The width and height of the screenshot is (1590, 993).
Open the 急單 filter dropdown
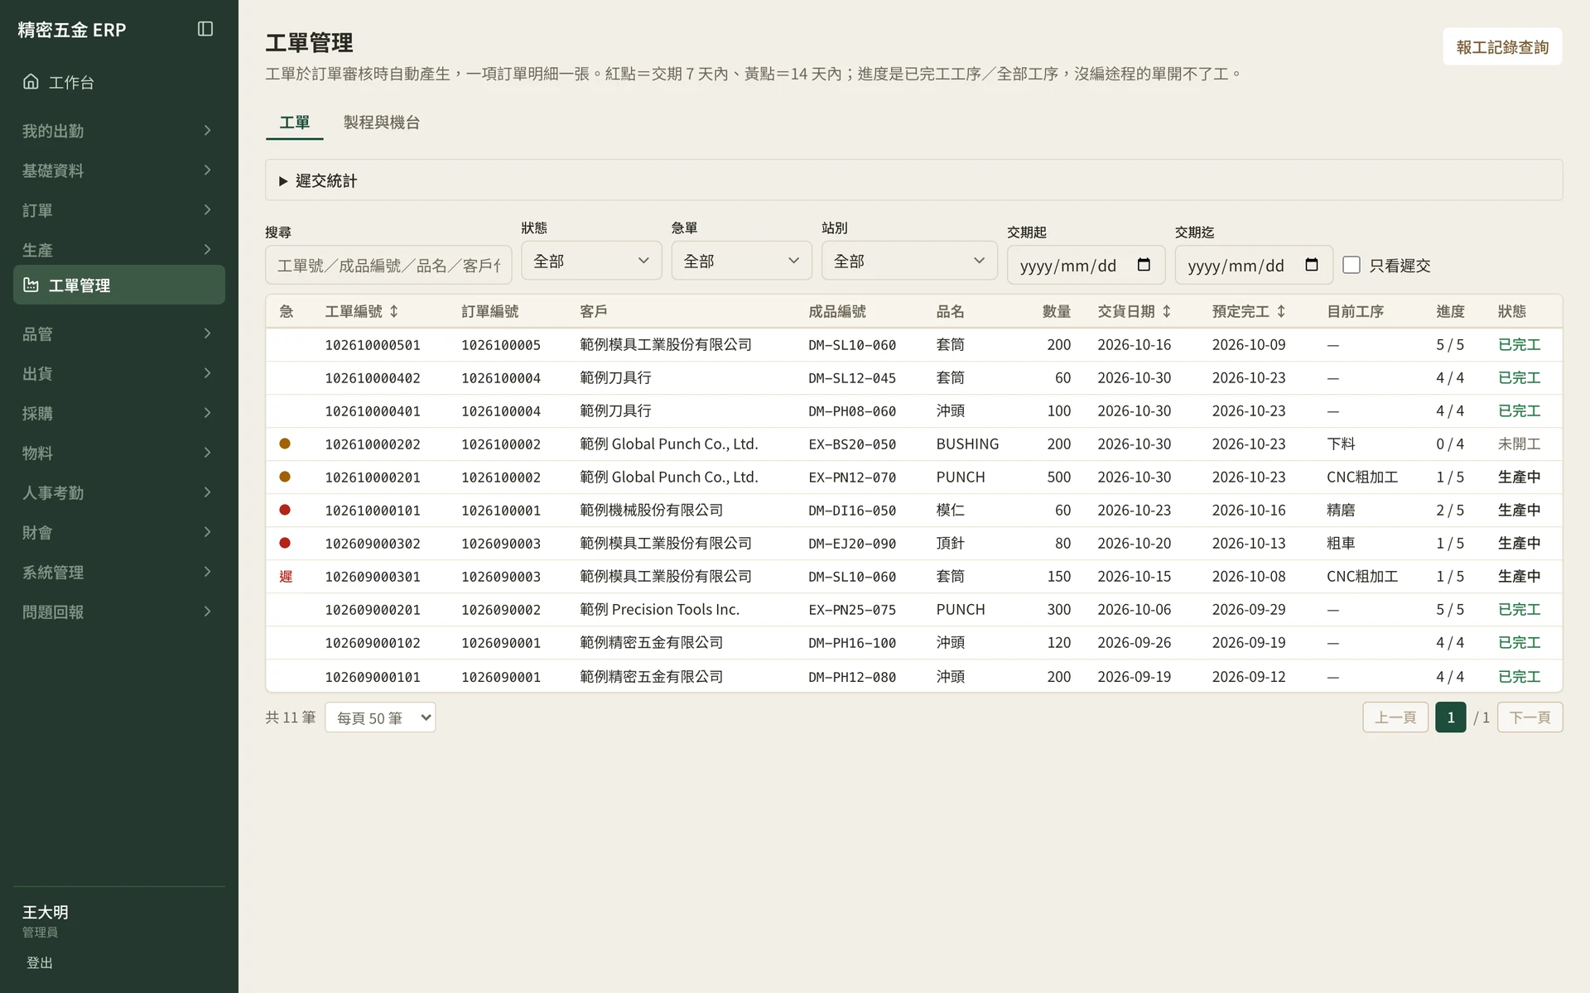point(741,261)
